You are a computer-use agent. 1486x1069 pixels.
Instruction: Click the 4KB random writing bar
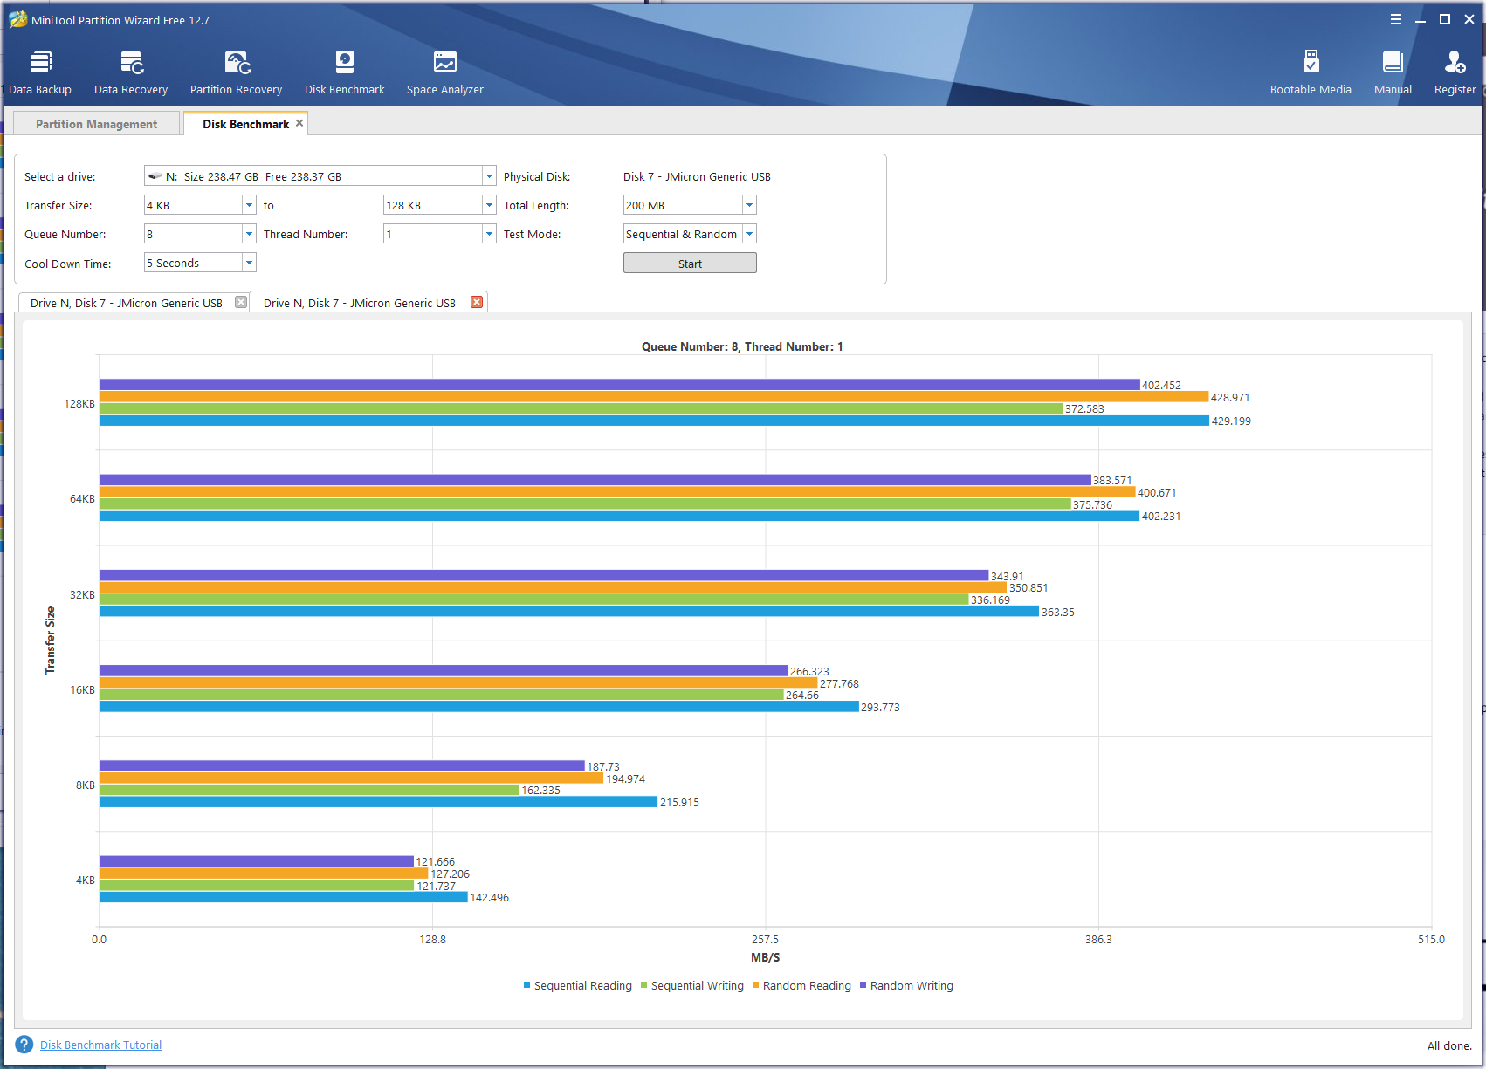[257, 861]
